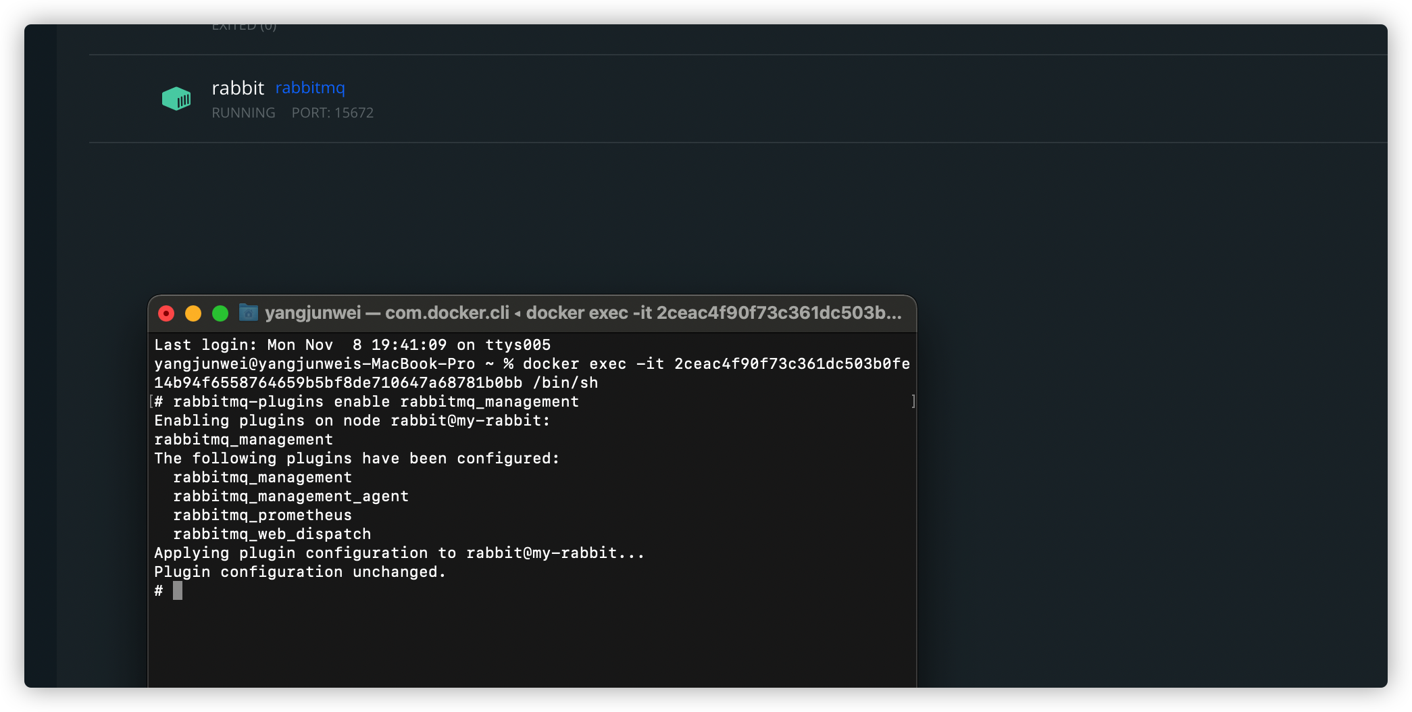The width and height of the screenshot is (1412, 712).
Task: Click the rabbitmq_web_dispatch plugin line
Action: pos(272,534)
